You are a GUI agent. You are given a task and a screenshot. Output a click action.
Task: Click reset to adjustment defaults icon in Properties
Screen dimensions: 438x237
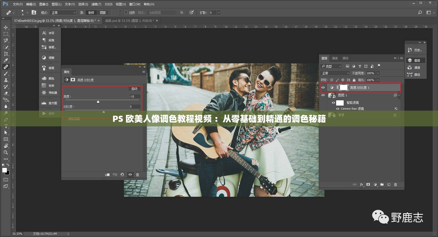(x=122, y=174)
